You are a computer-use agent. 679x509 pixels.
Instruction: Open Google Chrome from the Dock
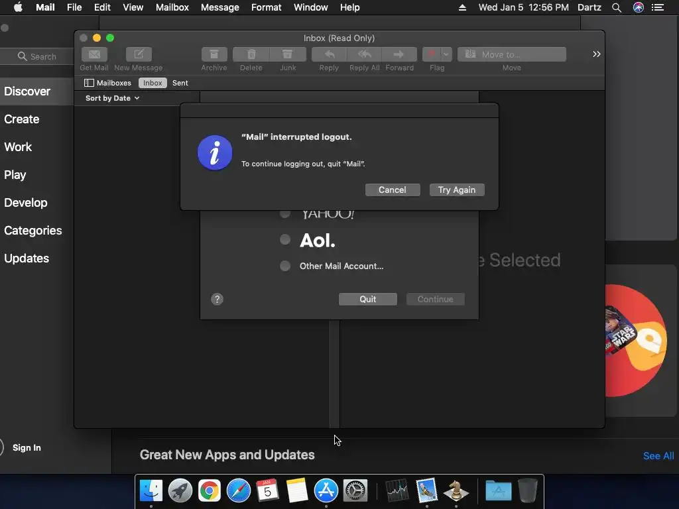point(209,491)
